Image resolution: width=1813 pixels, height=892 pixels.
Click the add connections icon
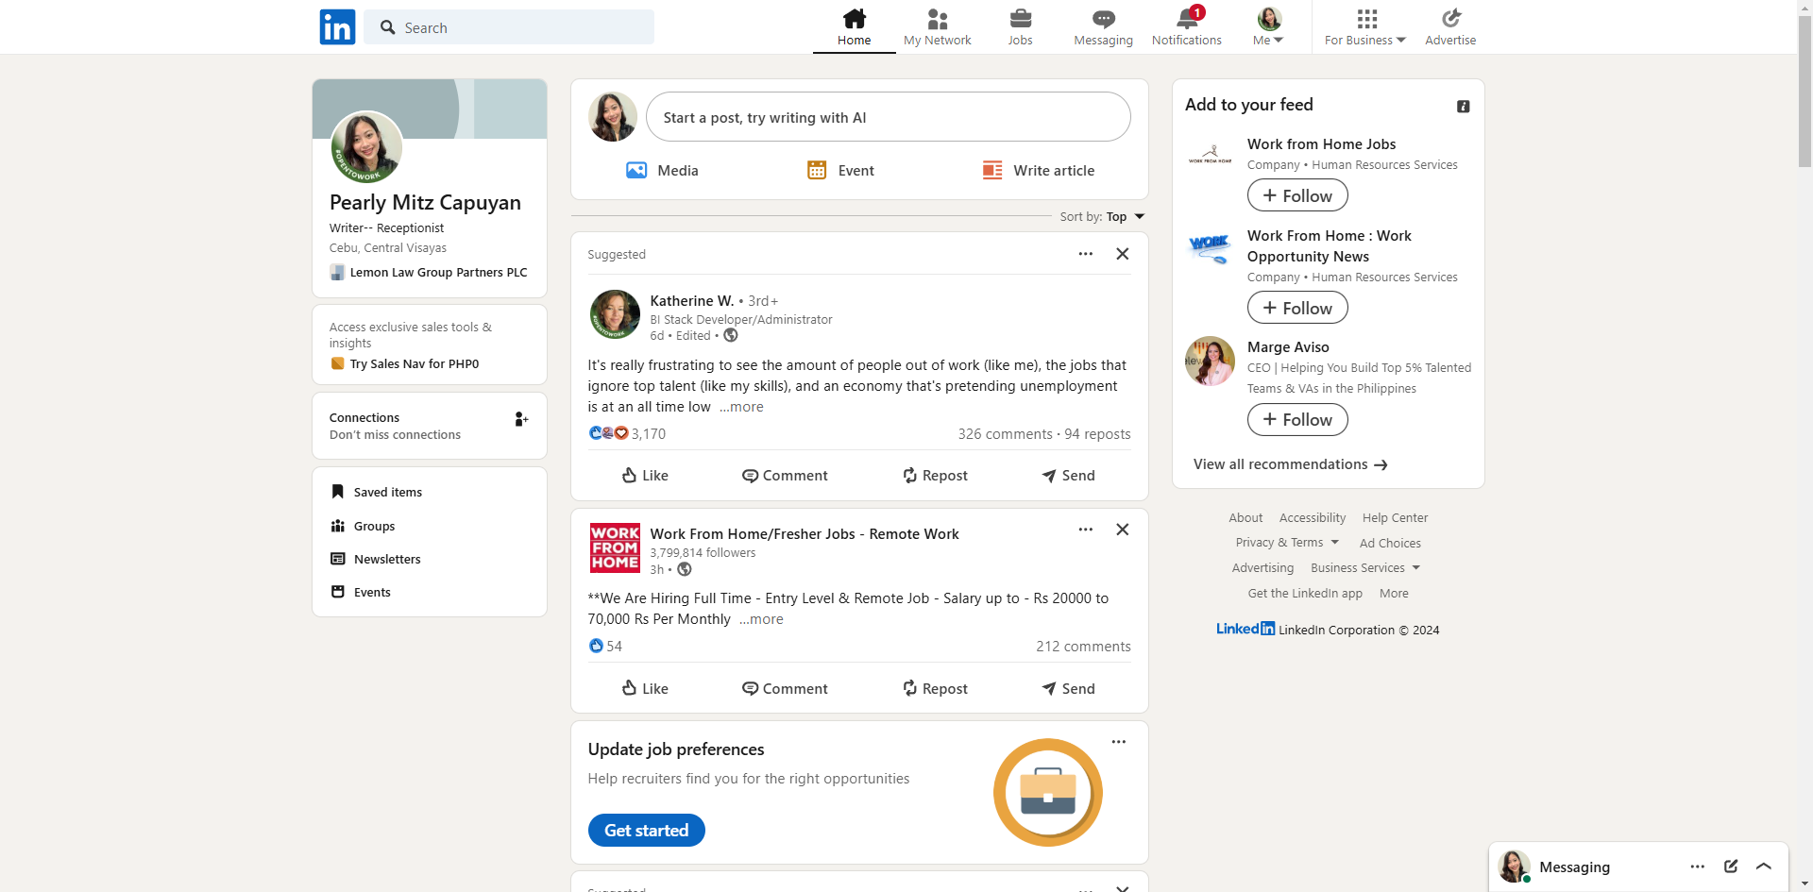[520, 419]
